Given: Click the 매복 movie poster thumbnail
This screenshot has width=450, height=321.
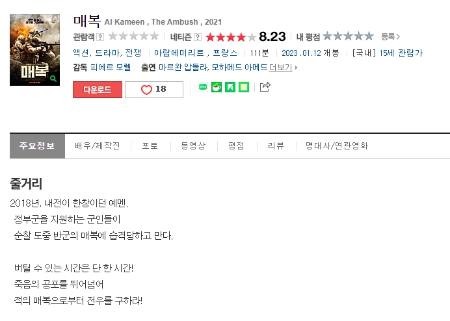Looking at the screenshot, I should coord(34,50).
